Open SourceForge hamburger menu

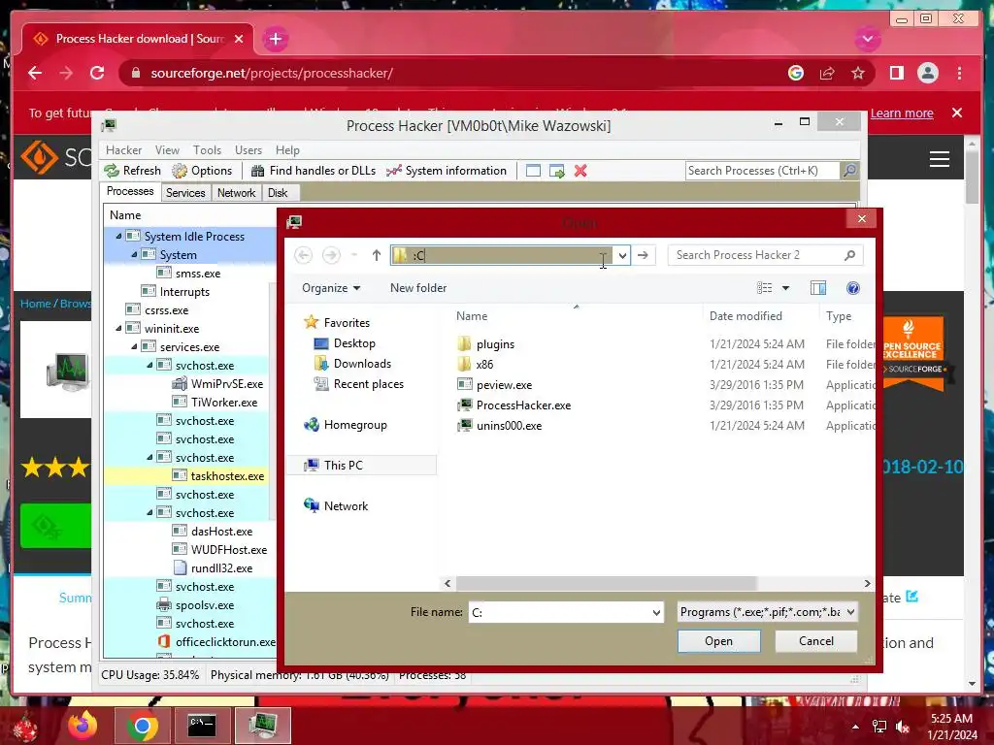pyautogui.click(x=939, y=158)
